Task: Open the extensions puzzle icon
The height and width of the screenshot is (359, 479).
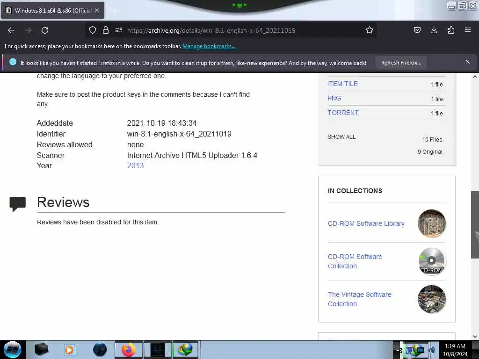Action: tap(451, 30)
